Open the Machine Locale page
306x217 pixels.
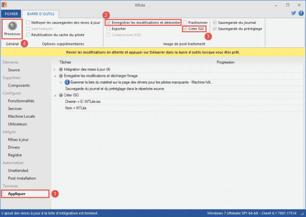(21, 117)
